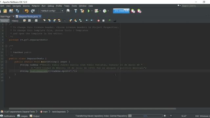
Task: Click the Open Project icon
Action: click(11, 11)
